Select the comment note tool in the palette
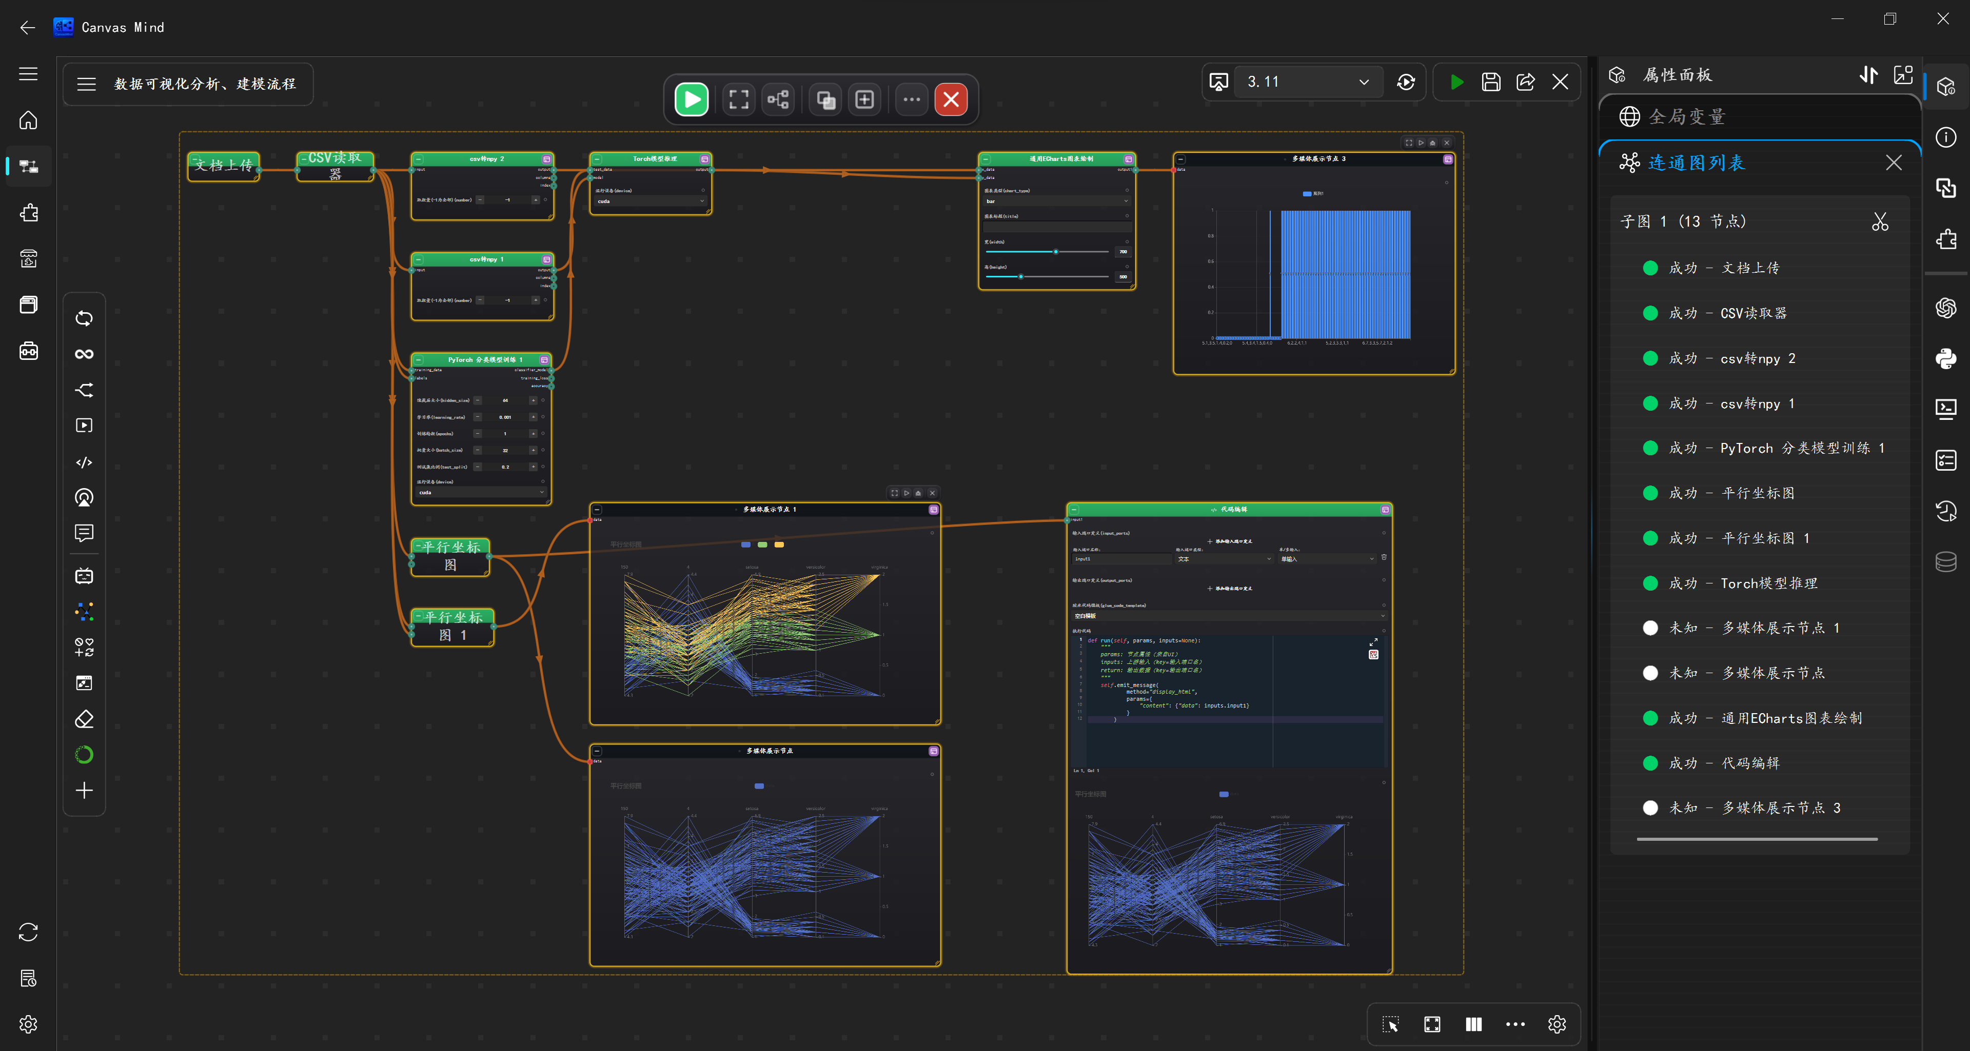Viewport: 1970px width, 1051px height. pos(84,533)
